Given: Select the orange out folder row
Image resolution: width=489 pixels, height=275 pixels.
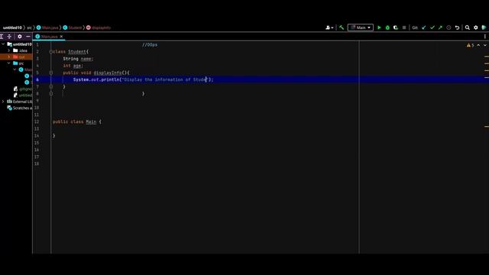Looking at the screenshot, I should point(16,57).
